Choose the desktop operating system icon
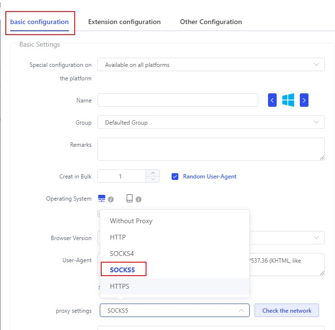 tap(102, 199)
